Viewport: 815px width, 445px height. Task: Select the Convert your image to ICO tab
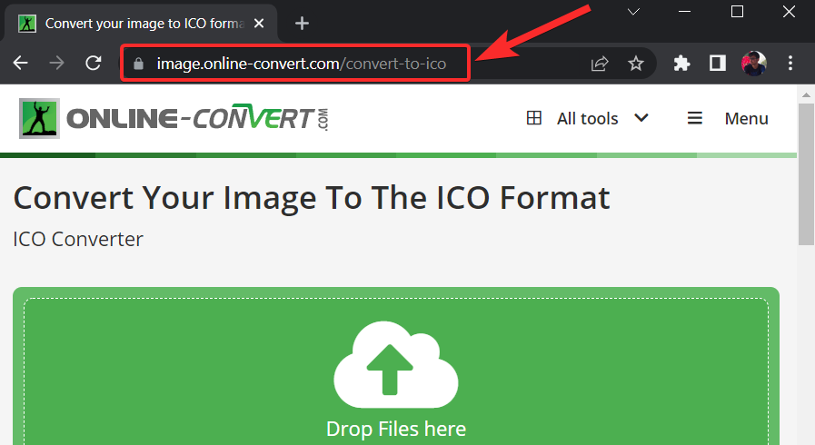(141, 24)
